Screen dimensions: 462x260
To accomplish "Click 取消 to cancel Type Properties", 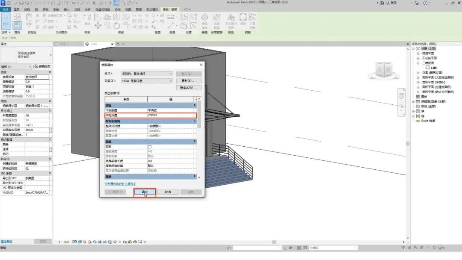I will point(168,192).
